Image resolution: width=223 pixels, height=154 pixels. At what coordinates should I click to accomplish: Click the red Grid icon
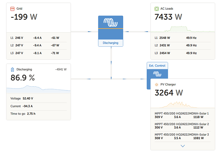[12, 9]
